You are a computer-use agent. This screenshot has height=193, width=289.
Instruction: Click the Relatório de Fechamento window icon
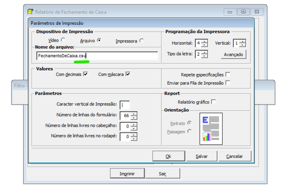point(30,12)
